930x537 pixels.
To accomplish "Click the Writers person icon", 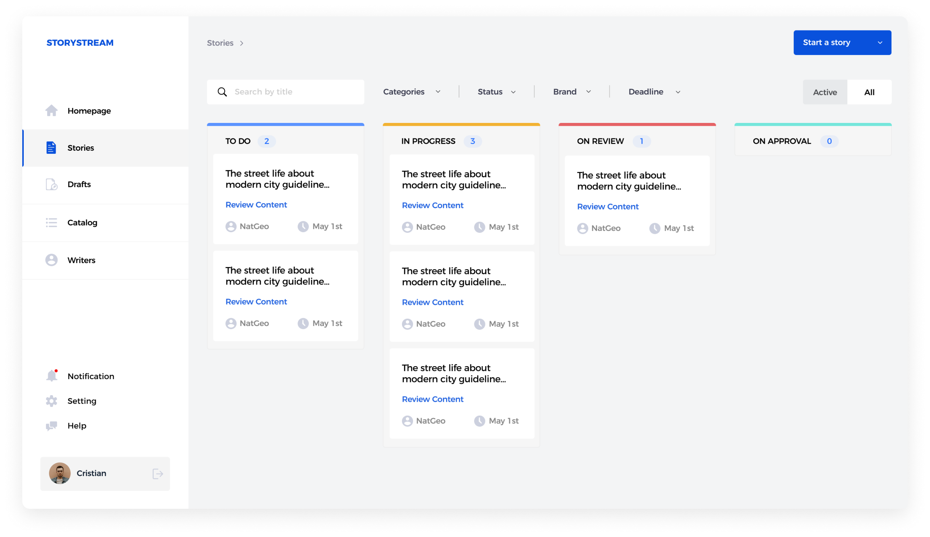I will [x=52, y=260].
